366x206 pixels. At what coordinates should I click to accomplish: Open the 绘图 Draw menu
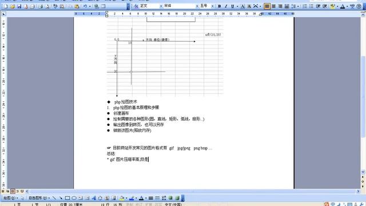click(10, 198)
